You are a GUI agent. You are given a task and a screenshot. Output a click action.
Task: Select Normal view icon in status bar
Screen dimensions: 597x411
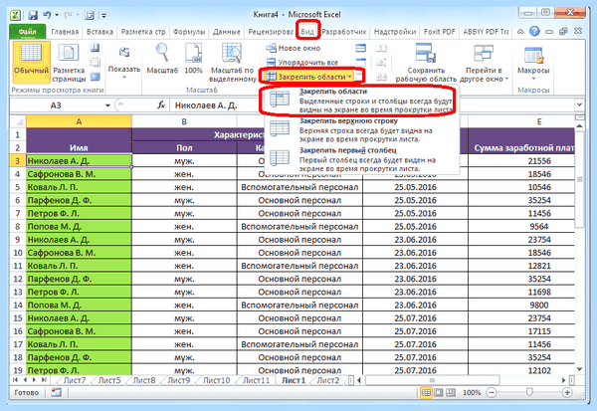pos(426,392)
